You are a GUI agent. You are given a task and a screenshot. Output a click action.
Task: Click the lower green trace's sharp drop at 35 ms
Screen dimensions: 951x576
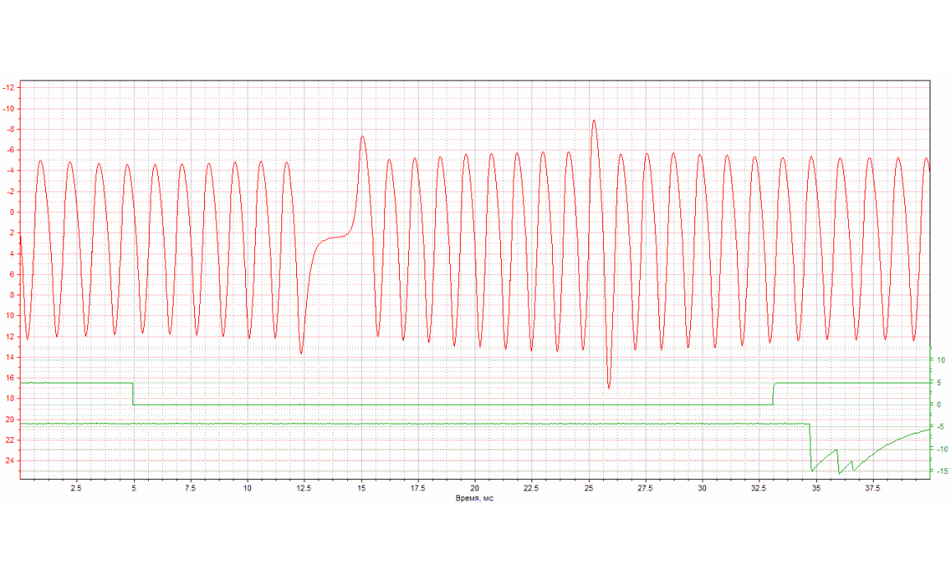810,448
